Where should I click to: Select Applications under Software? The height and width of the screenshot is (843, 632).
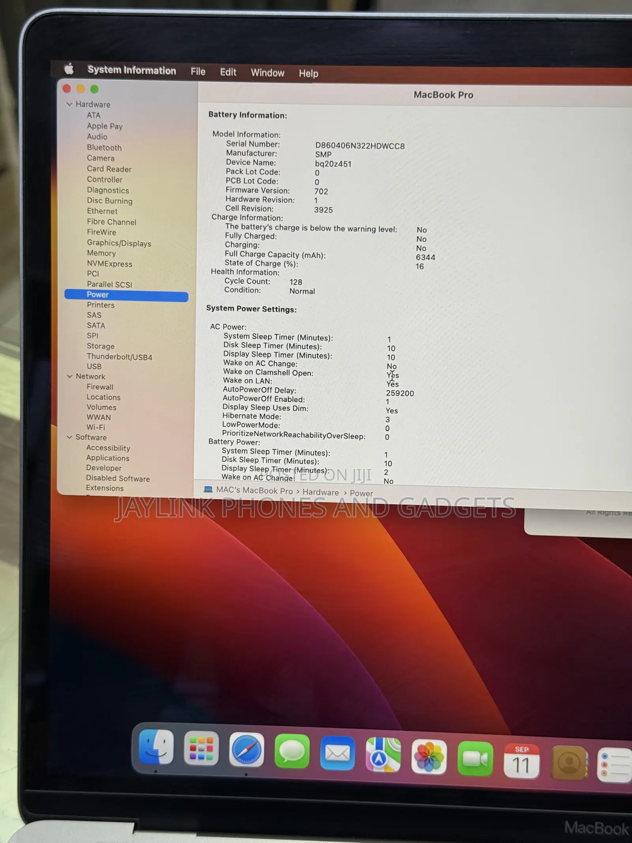pos(108,458)
